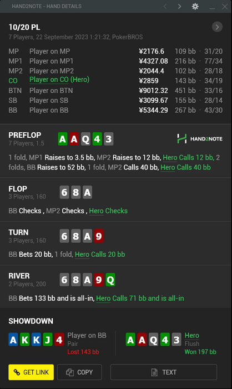Click the GET LINK button
This screenshot has height=389, width=232.
coord(31,372)
